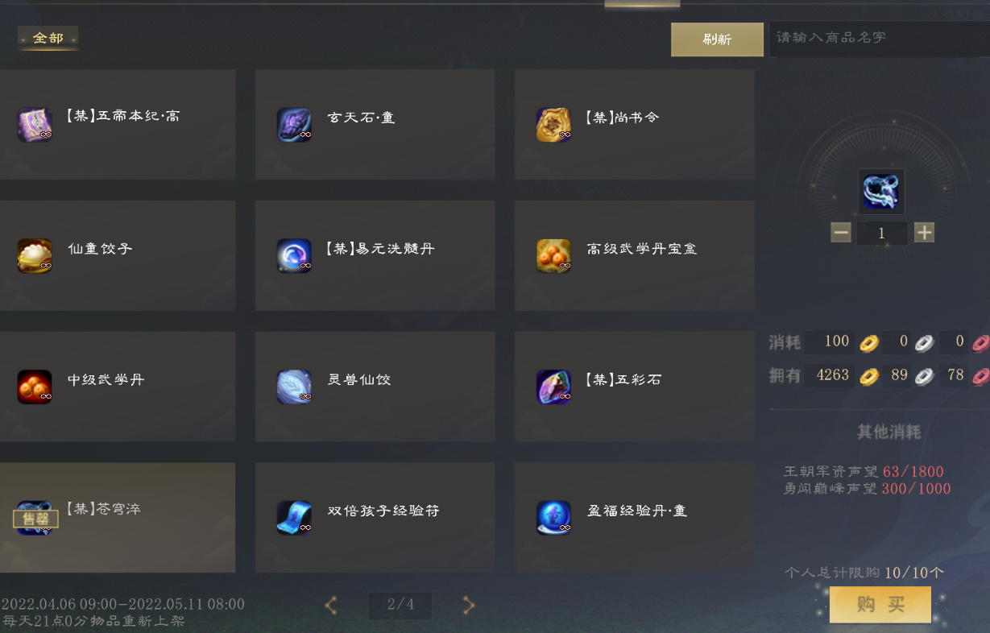Select the 五帝本纪·高 book icon
This screenshot has height=633, width=990.
click(35, 125)
